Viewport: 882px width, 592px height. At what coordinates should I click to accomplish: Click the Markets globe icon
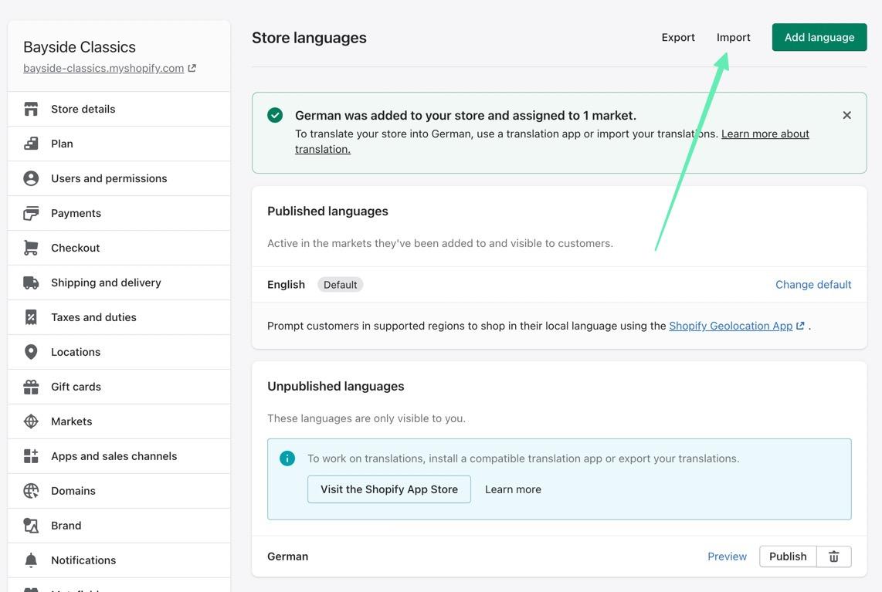pos(31,421)
